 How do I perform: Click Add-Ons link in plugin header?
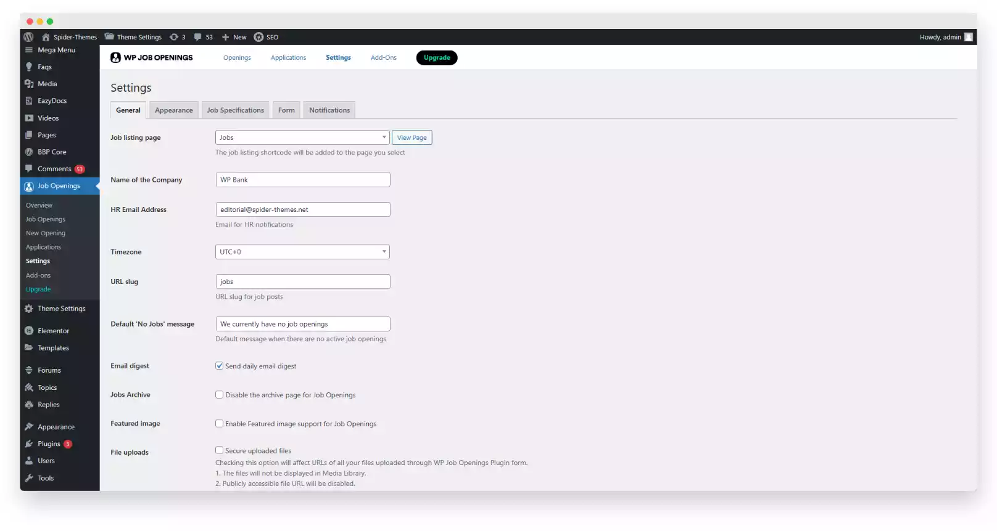pos(384,58)
